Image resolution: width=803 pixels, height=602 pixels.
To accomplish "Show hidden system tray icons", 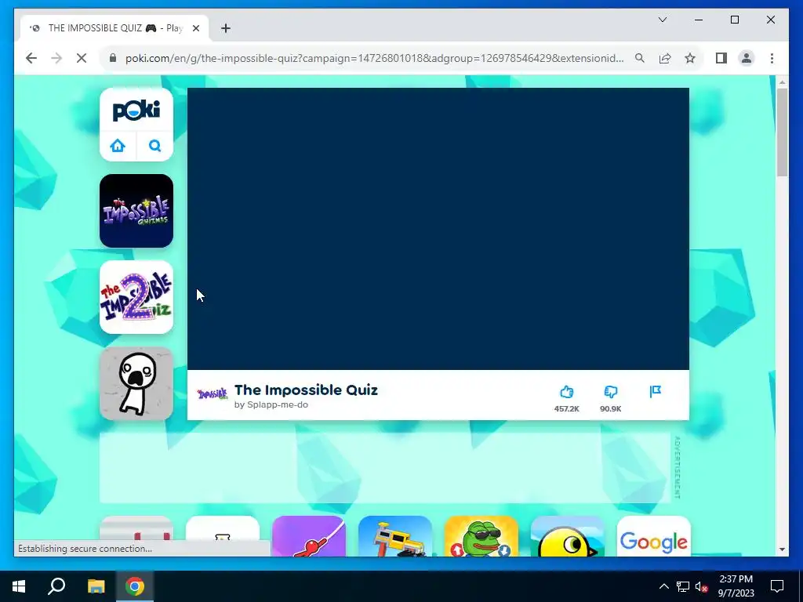I will click(663, 586).
